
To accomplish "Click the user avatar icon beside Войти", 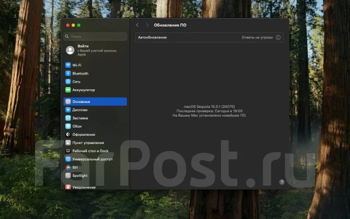I will pos(70,50).
